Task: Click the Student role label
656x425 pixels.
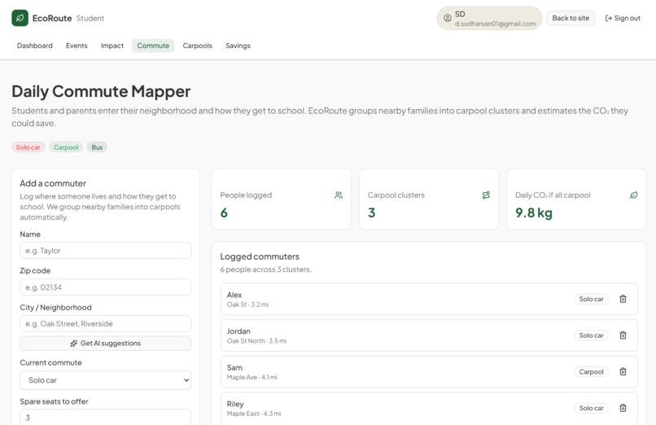Action: [90, 19]
